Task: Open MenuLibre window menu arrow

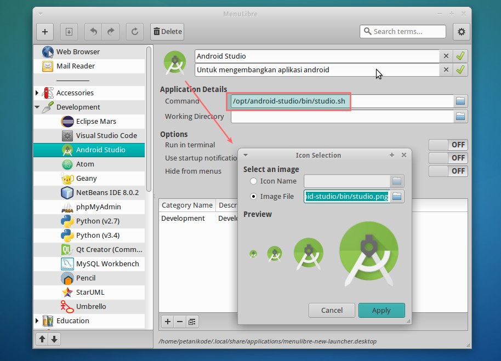Action: pyautogui.click(x=41, y=14)
